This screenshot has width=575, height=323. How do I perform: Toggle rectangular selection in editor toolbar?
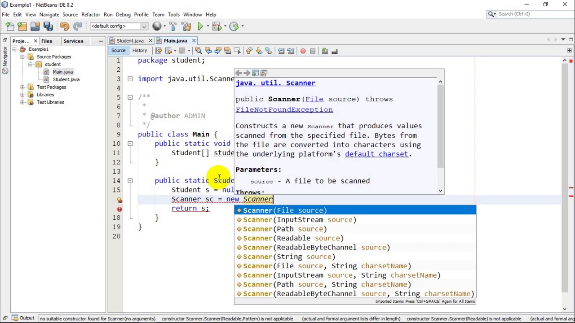pos(237,51)
